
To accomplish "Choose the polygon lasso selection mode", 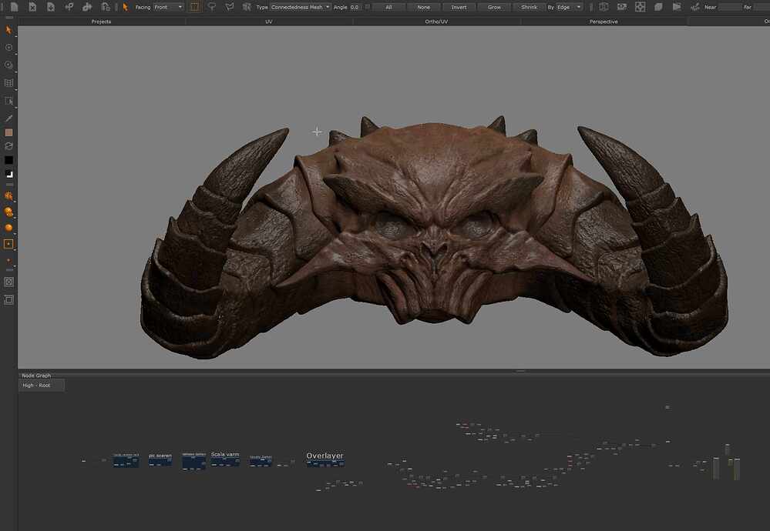I will point(230,7).
